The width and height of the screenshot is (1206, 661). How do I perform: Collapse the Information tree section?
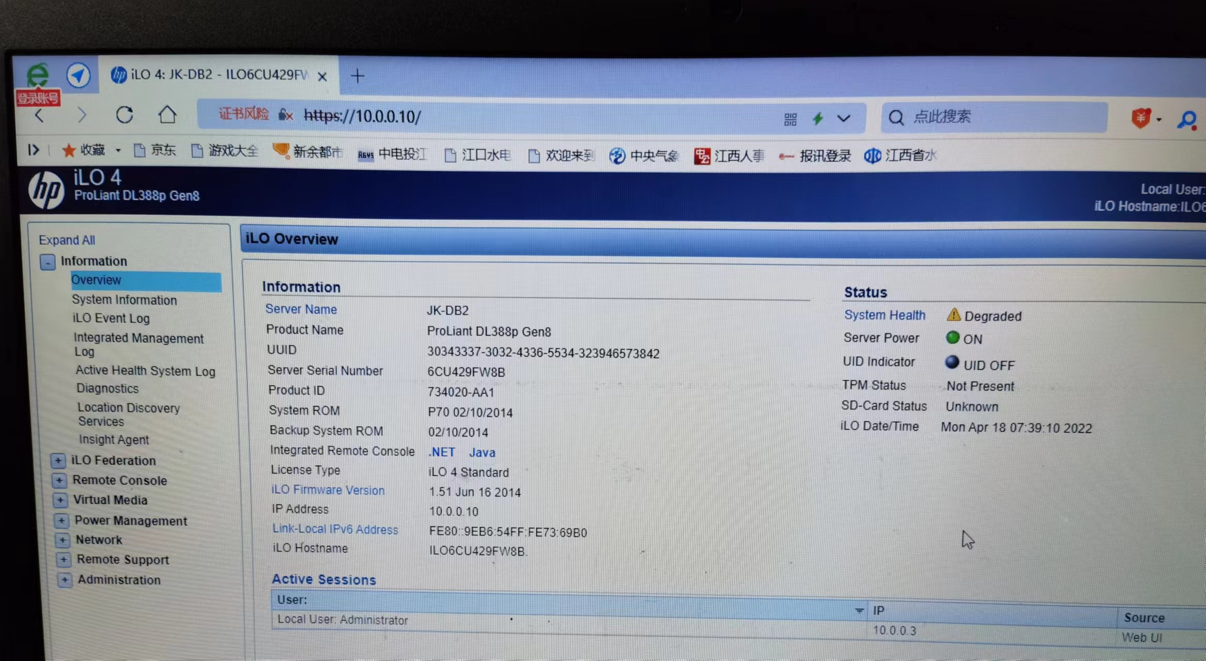pos(48,262)
